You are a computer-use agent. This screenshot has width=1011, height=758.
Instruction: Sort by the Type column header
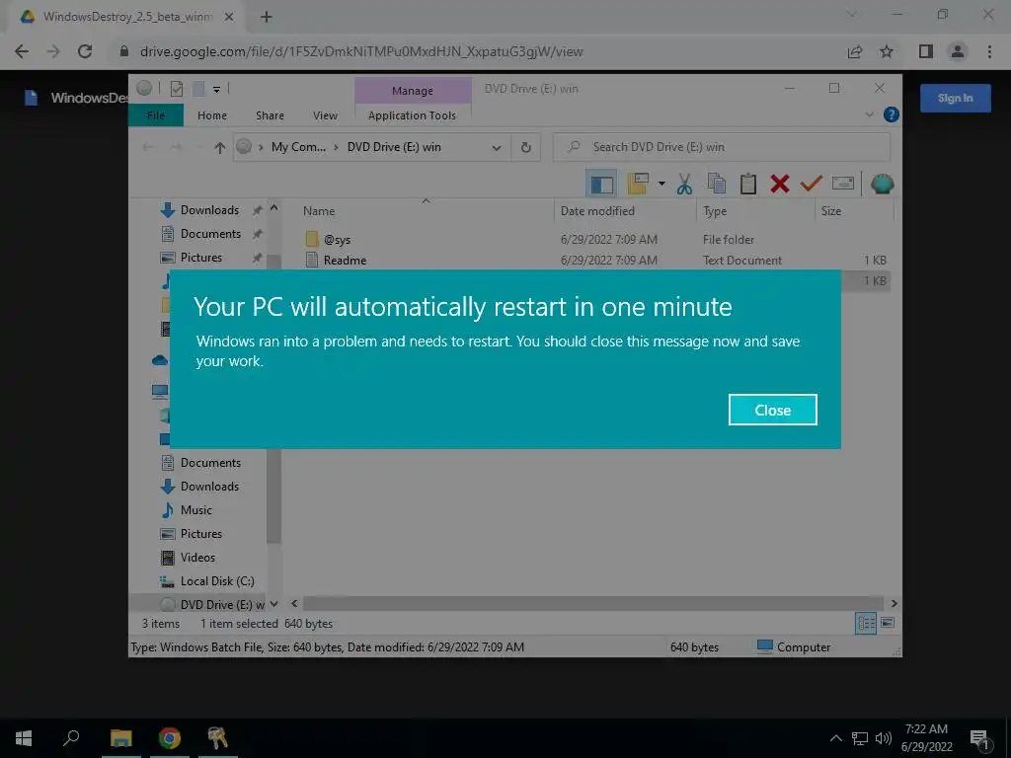pos(715,211)
